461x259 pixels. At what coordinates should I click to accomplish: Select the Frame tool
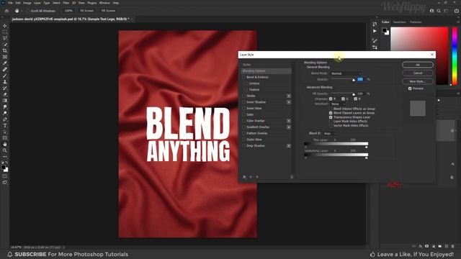coord(5,57)
